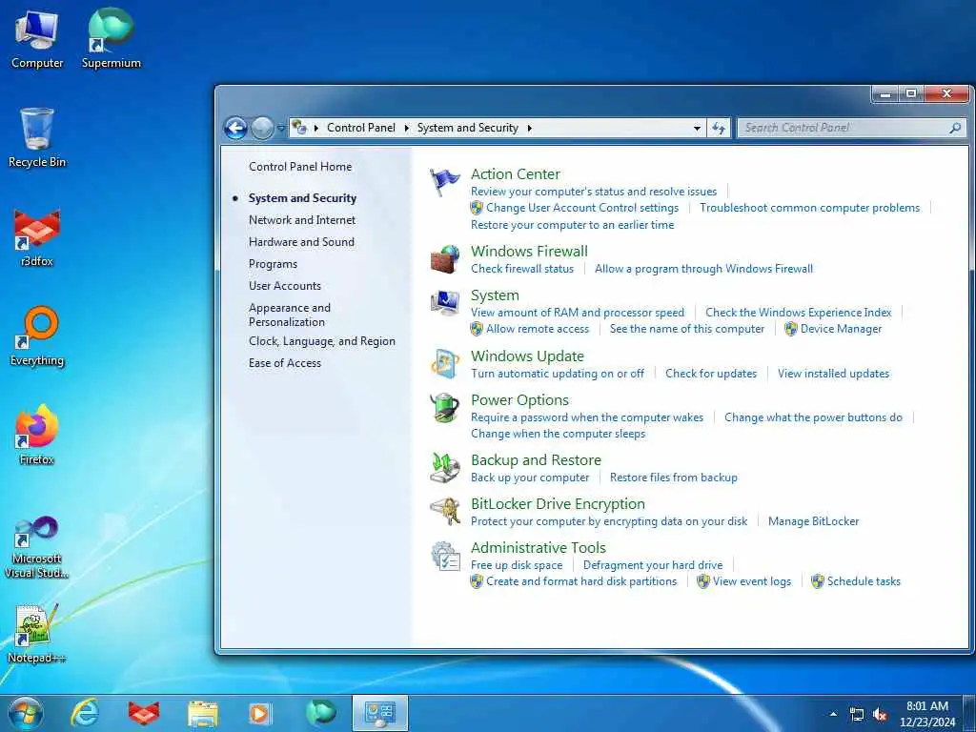Viewport: 976px width, 732px height.
Task: Expand the arrow after Control Panel breadcrumb
Action: pos(406,129)
